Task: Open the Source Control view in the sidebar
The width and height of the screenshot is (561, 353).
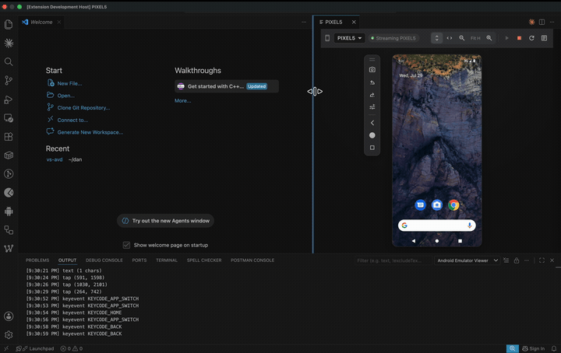Action: coord(9,81)
